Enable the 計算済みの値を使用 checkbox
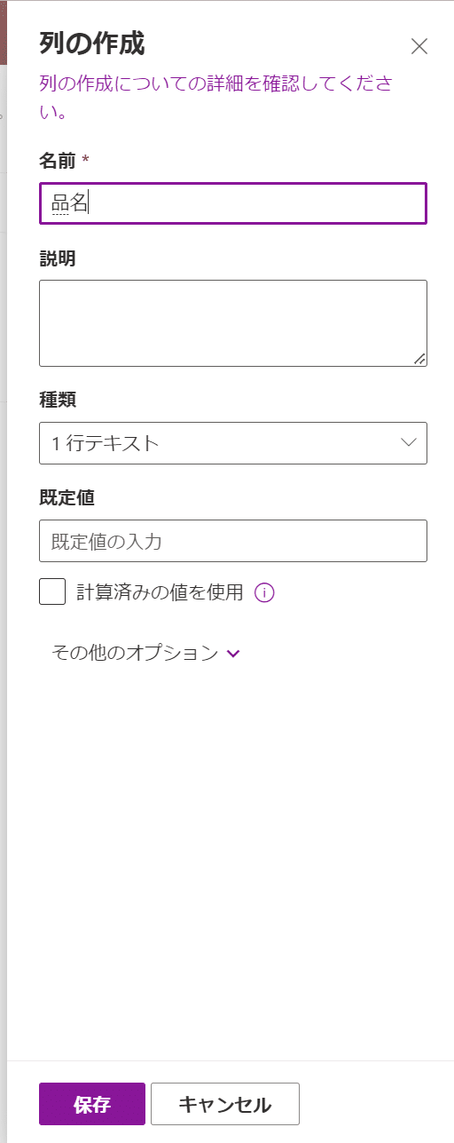 [x=52, y=591]
